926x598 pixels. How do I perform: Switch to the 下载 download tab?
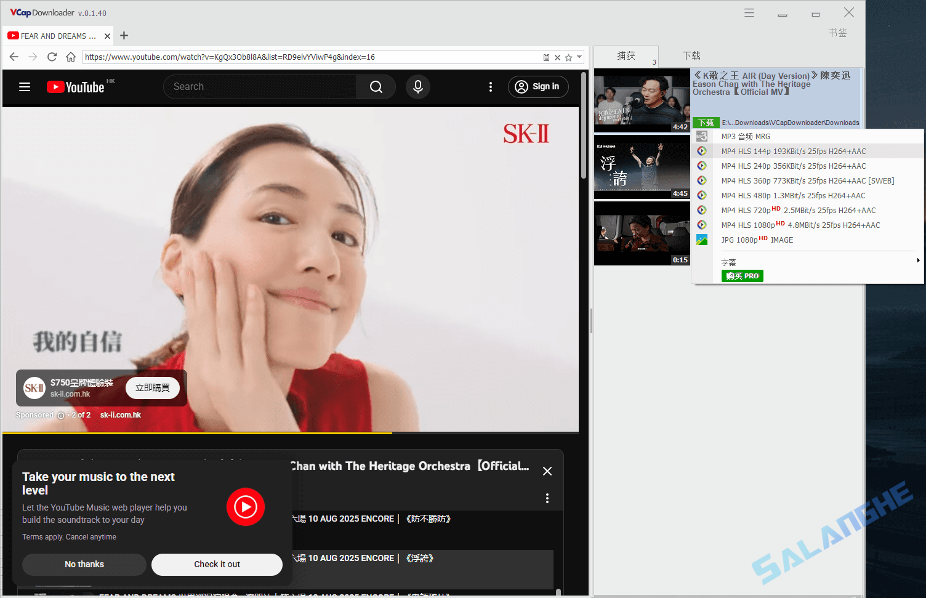click(691, 55)
